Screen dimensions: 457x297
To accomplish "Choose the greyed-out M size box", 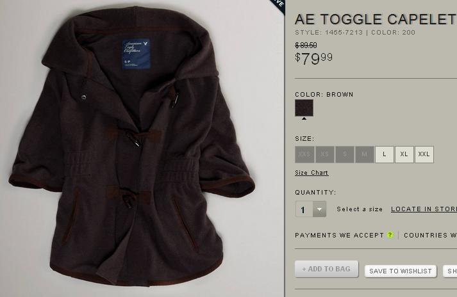I will 365,154.
